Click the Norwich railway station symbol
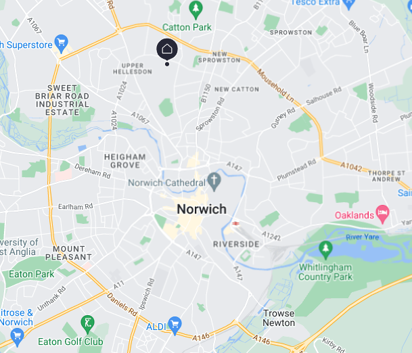This screenshot has height=353, width=412. (x=235, y=224)
